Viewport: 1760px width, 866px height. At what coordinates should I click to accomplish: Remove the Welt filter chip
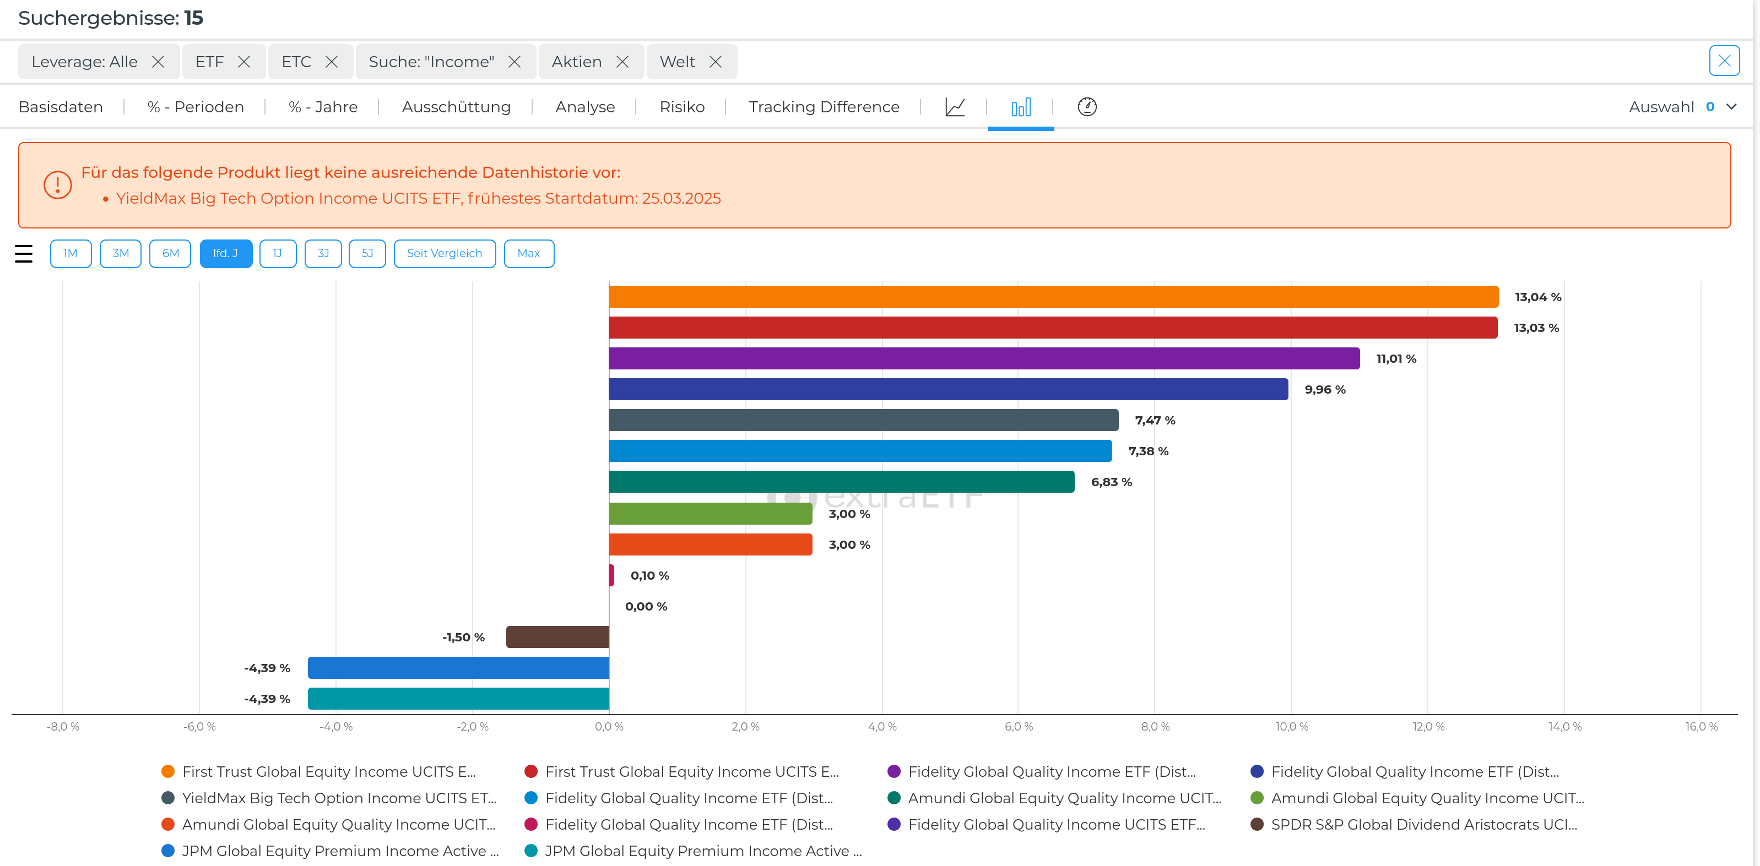pyautogui.click(x=716, y=62)
